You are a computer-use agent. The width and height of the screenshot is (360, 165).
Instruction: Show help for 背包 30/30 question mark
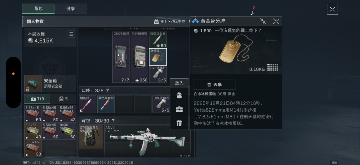pos(113,121)
